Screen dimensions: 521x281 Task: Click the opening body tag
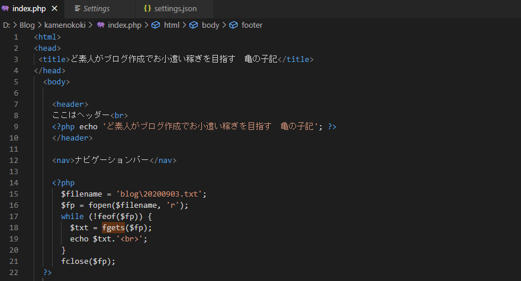(56, 82)
